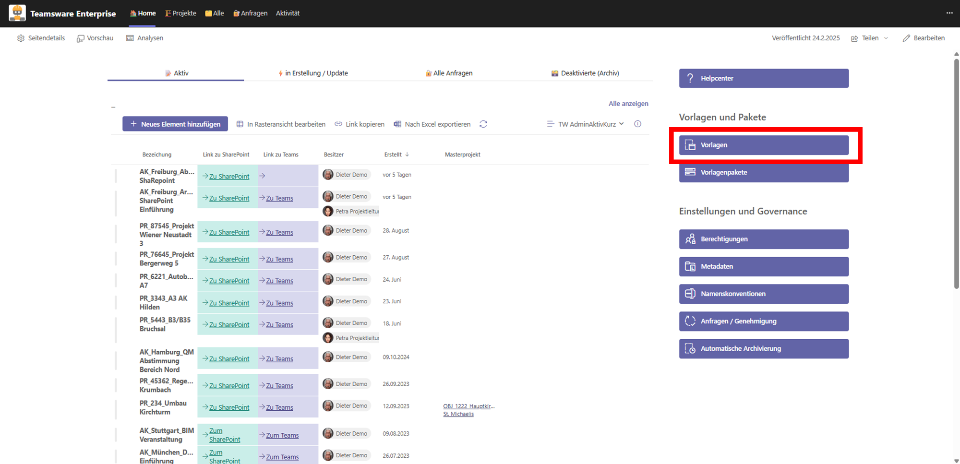Open Zu Teams link for PR_3343_A3 AK Hilden
960x464 pixels.
[x=279, y=303]
